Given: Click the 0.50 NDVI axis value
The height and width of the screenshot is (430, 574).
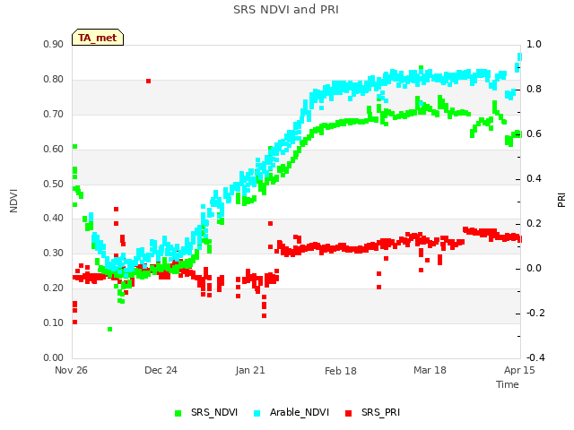Looking at the screenshot, I should pyautogui.click(x=54, y=184).
